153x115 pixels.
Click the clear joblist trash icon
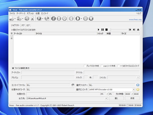pyautogui.click(x=32, y=19)
